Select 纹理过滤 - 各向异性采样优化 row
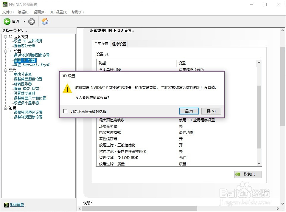Screen dimensions: 286x212 pos(176,151)
